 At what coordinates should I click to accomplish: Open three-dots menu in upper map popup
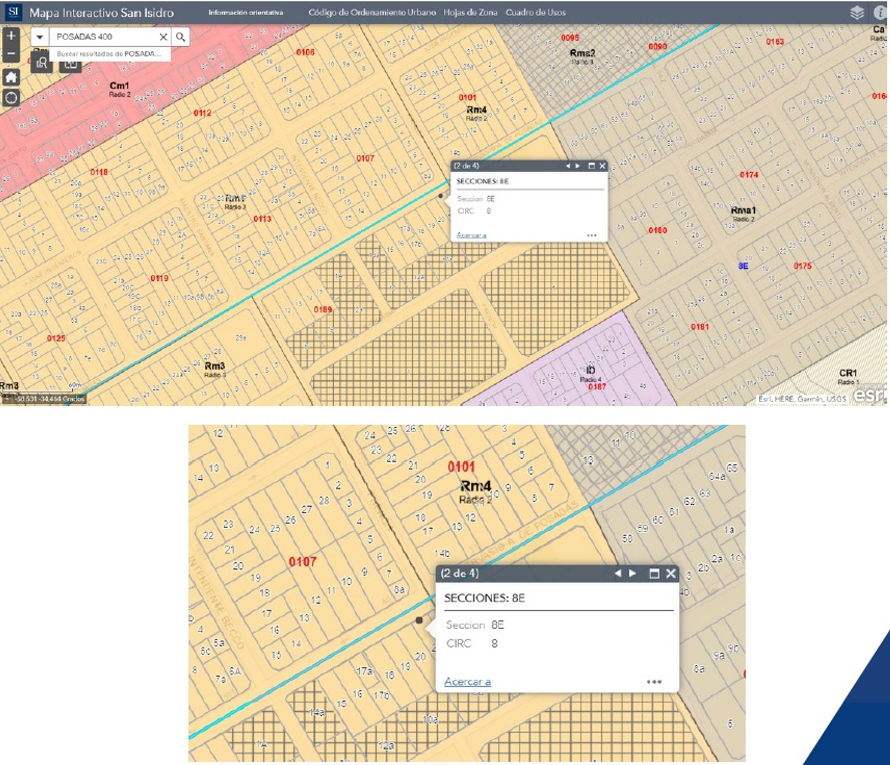591,235
